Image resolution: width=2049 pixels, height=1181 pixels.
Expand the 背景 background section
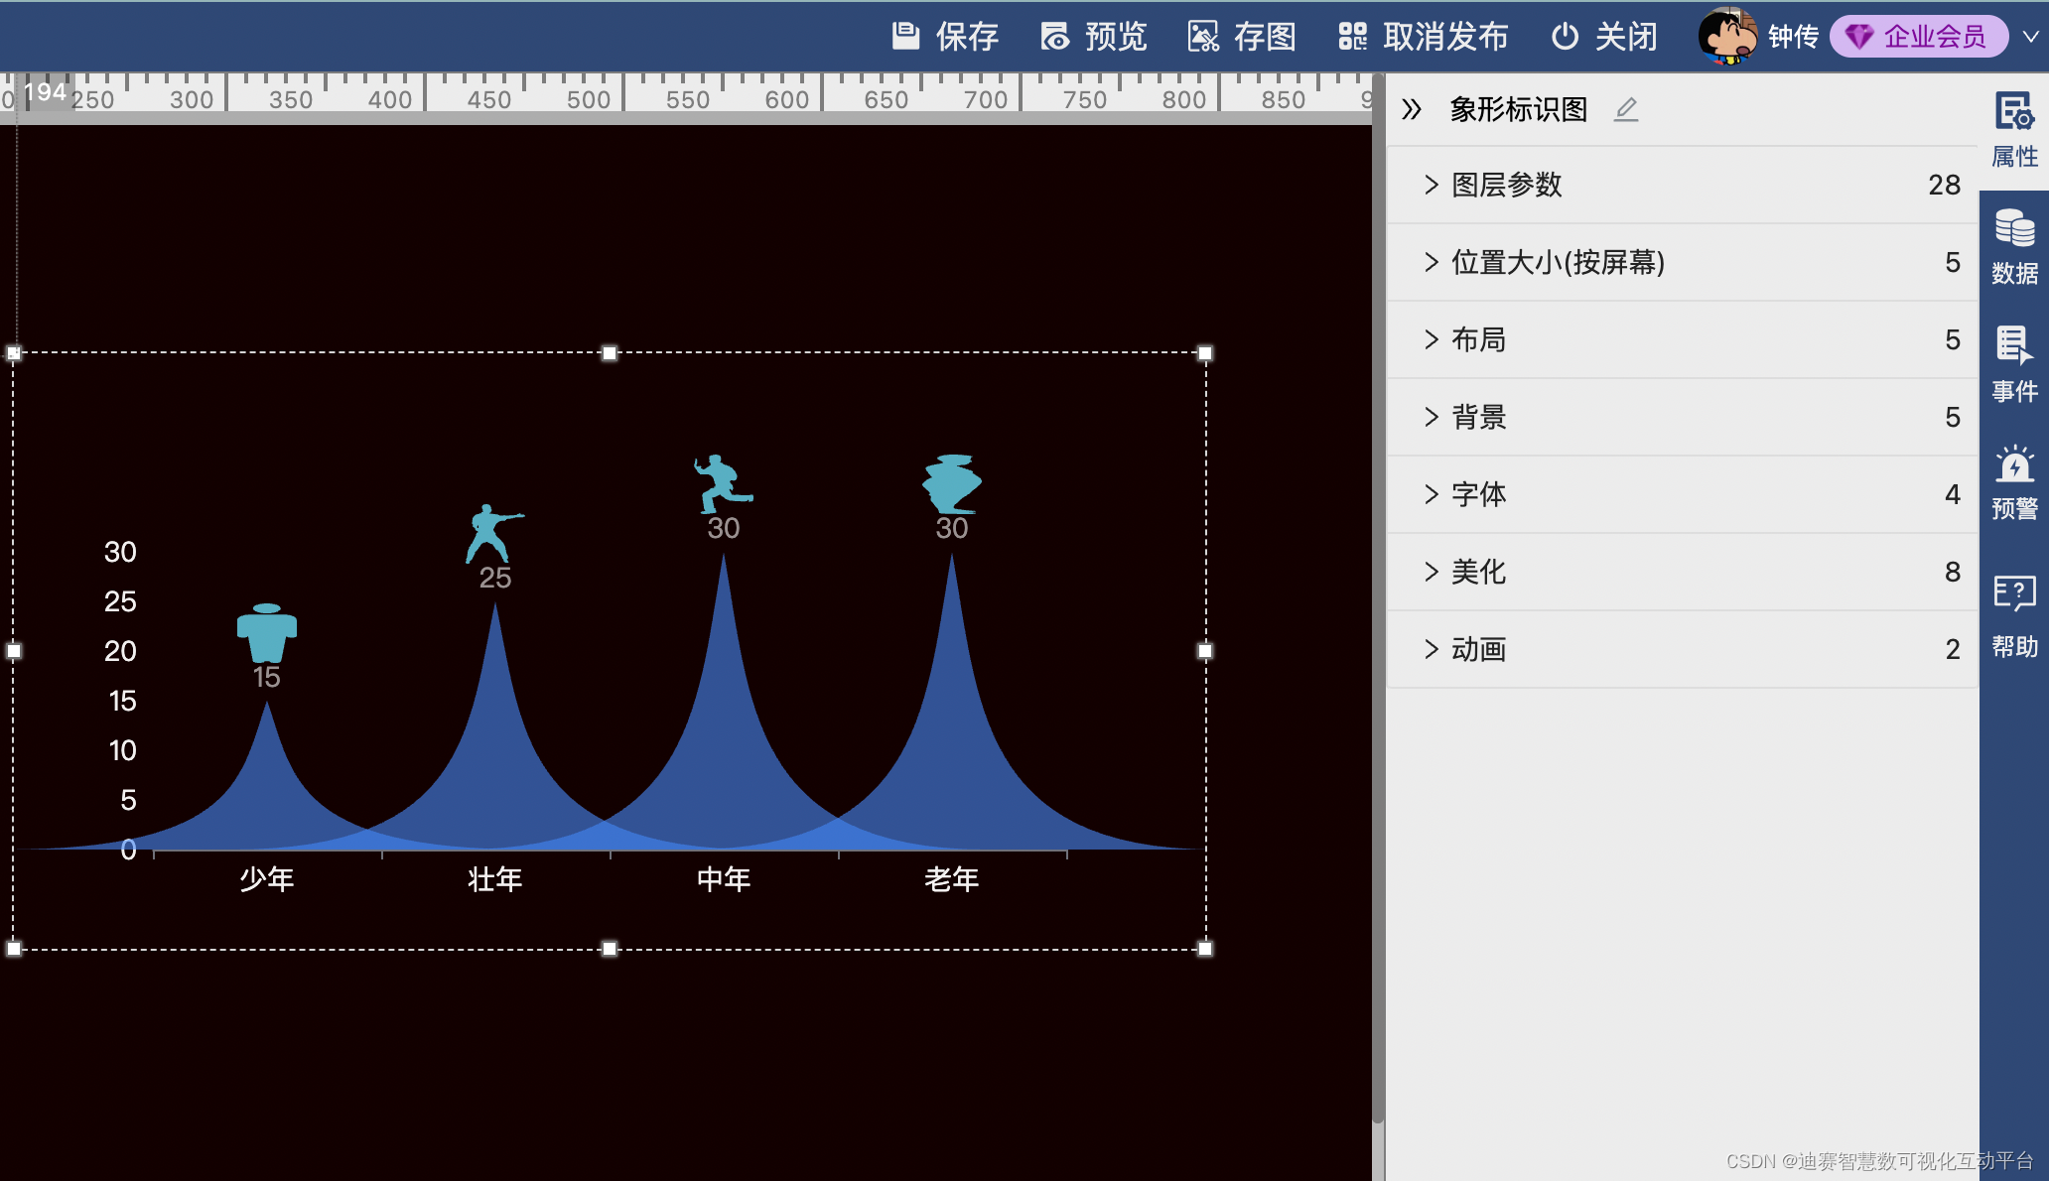point(1683,417)
